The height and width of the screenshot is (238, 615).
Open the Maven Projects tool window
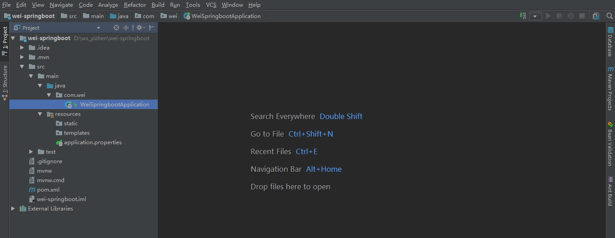tap(610, 88)
